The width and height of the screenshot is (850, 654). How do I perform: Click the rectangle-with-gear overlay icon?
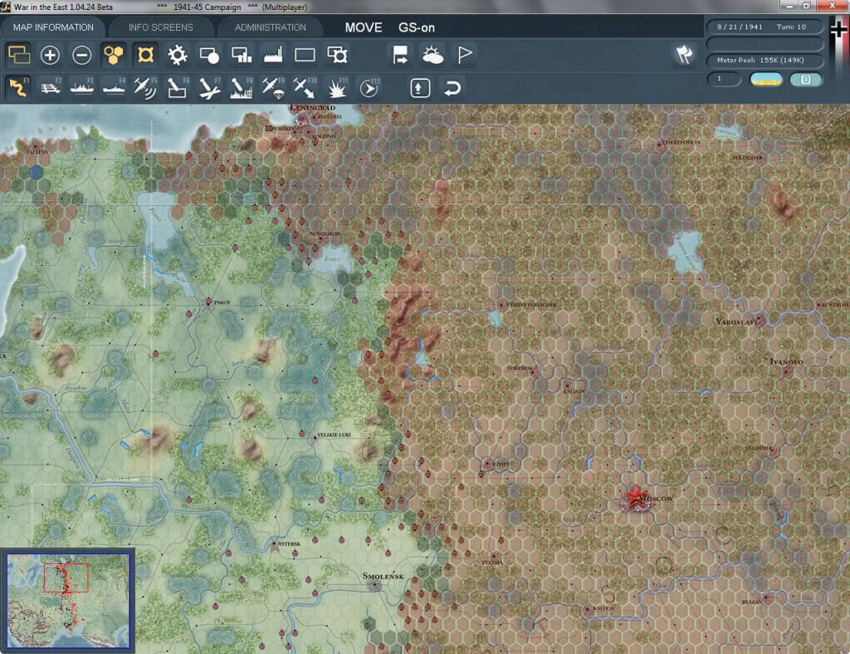(337, 55)
